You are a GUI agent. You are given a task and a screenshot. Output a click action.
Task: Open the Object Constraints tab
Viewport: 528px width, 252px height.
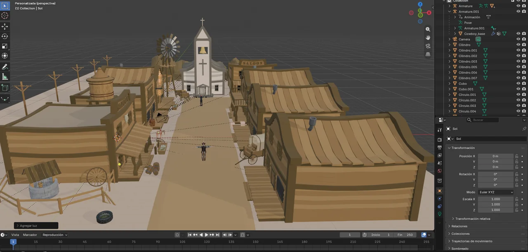[440, 206]
